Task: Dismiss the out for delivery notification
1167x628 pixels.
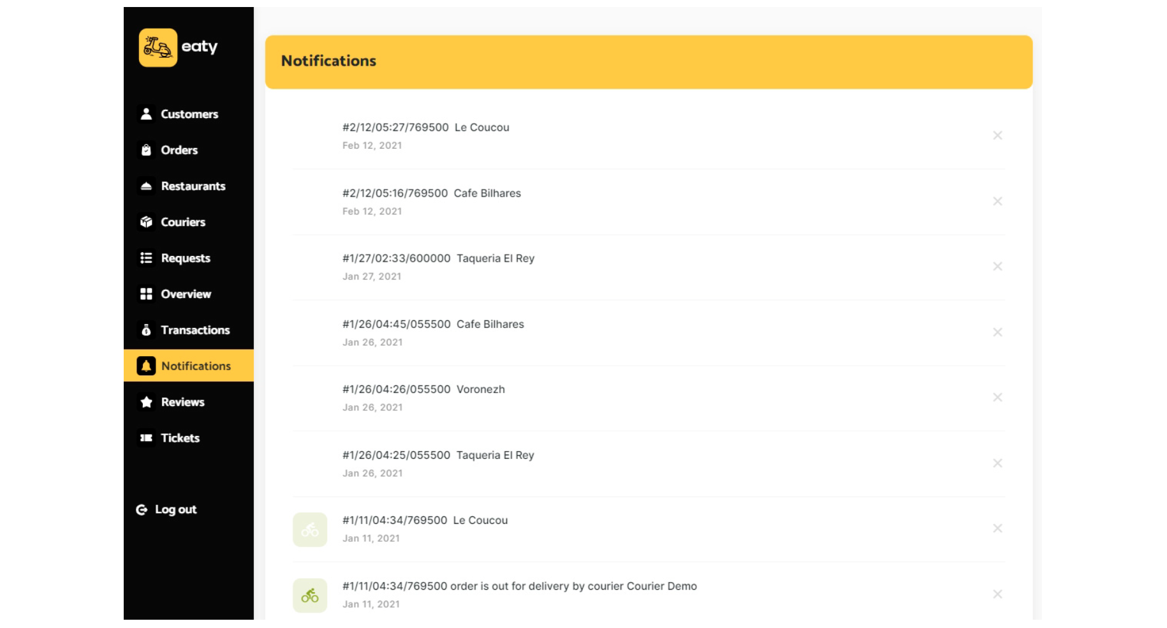Action: [997, 594]
